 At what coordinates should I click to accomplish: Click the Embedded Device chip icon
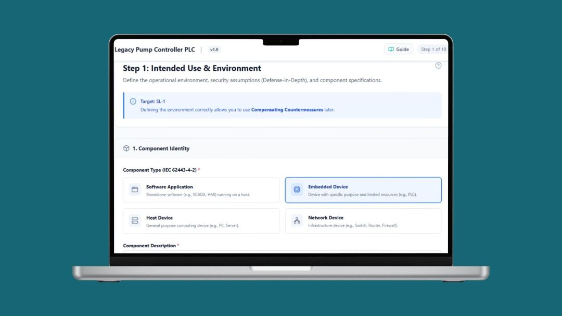click(297, 190)
